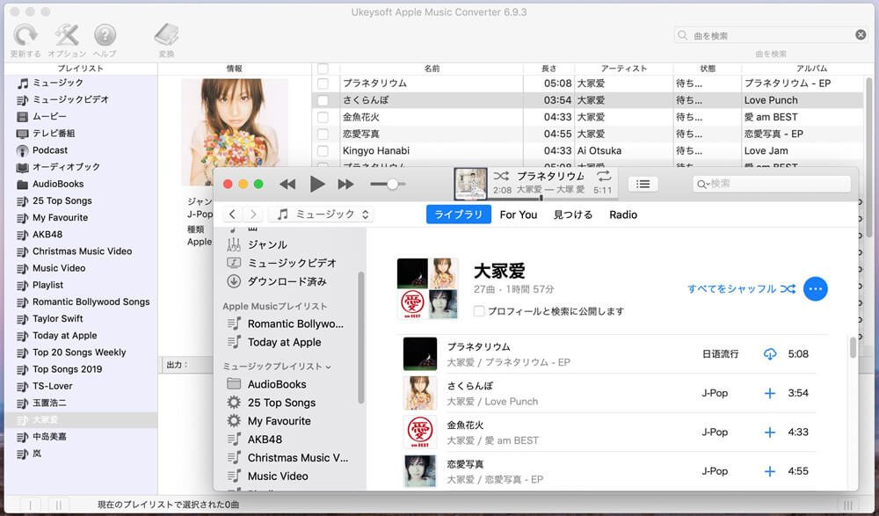Switch to the ライブラリ tab
The height and width of the screenshot is (516, 879).
click(x=459, y=214)
